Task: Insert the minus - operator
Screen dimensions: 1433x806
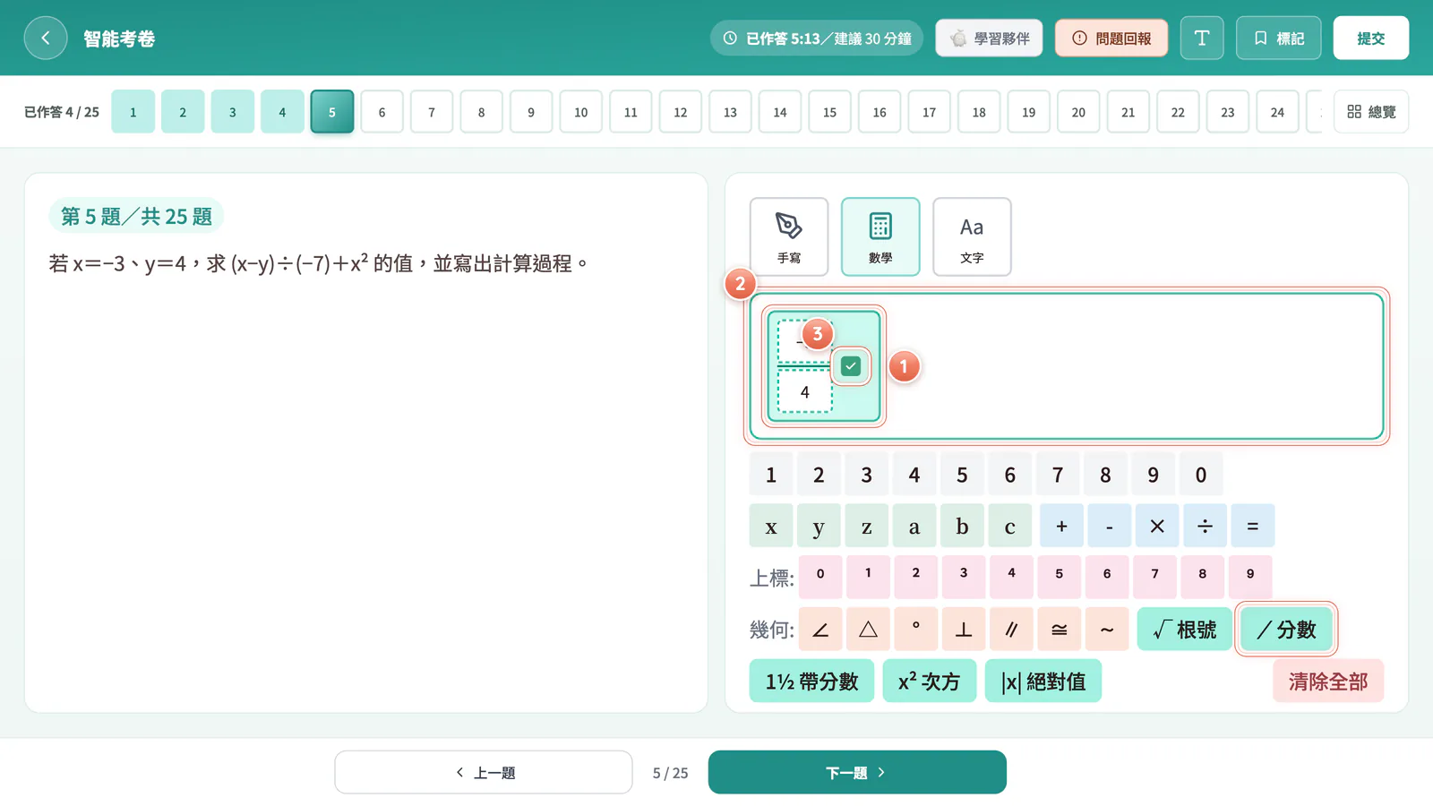Action: (1109, 527)
